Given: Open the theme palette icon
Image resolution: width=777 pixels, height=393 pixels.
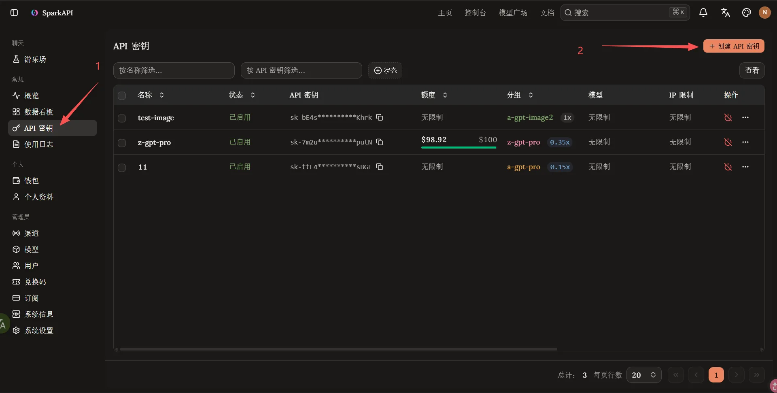Looking at the screenshot, I should [747, 13].
